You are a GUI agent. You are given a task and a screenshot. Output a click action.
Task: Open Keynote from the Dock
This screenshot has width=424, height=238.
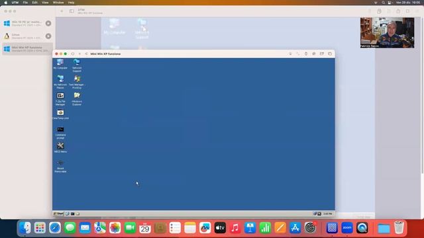[x=250, y=227]
